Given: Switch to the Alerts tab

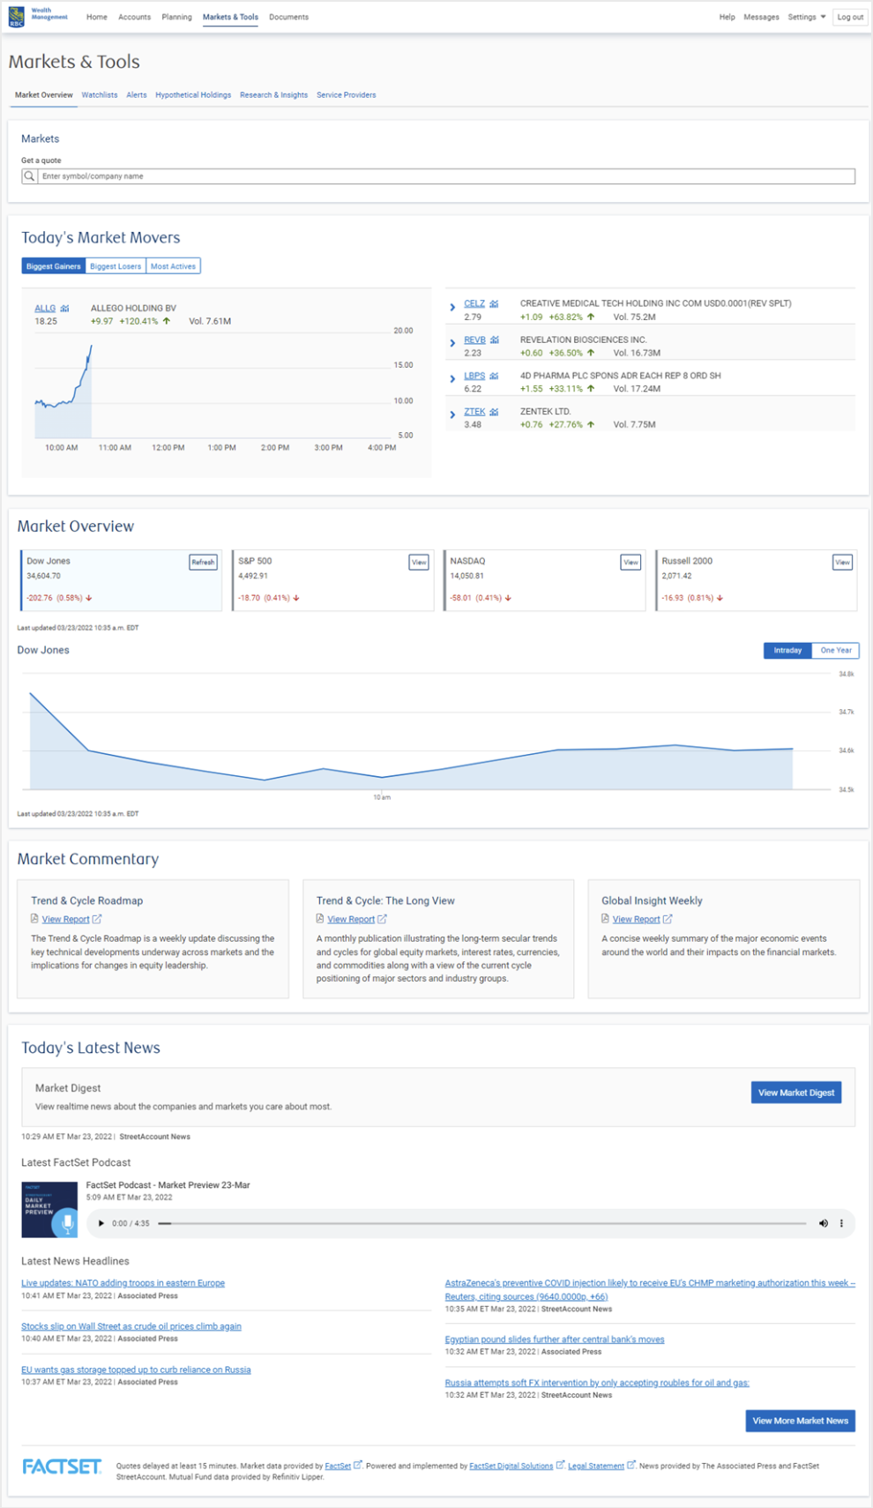Looking at the screenshot, I should [x=137, y=95].
